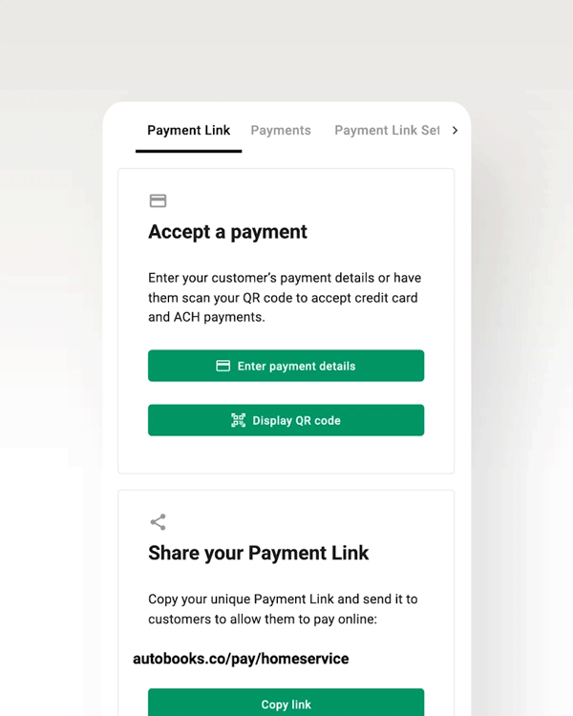Click the share icon above Share your Payment Link
This screenshot has height=716, width=573.
pyautogui.click(x=159, y=522)
